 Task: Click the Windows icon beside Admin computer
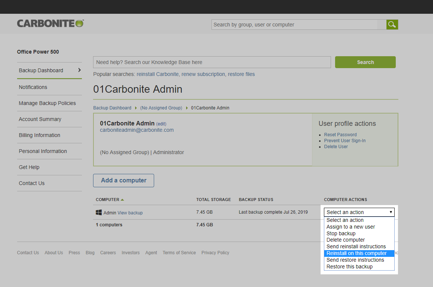(99, 213)
